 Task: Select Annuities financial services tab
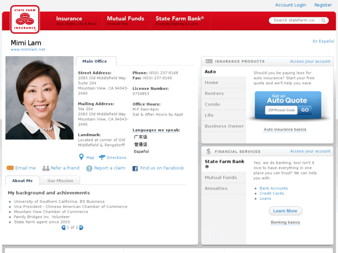pos(224,188)
